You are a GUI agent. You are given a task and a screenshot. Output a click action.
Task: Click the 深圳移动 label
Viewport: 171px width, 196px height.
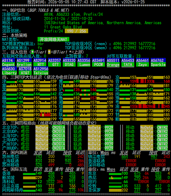[x=96, y=165]
